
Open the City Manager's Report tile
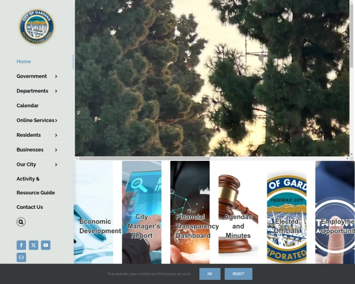coord(142,212)
